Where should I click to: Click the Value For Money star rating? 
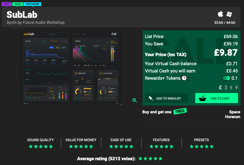coord(81,146)
